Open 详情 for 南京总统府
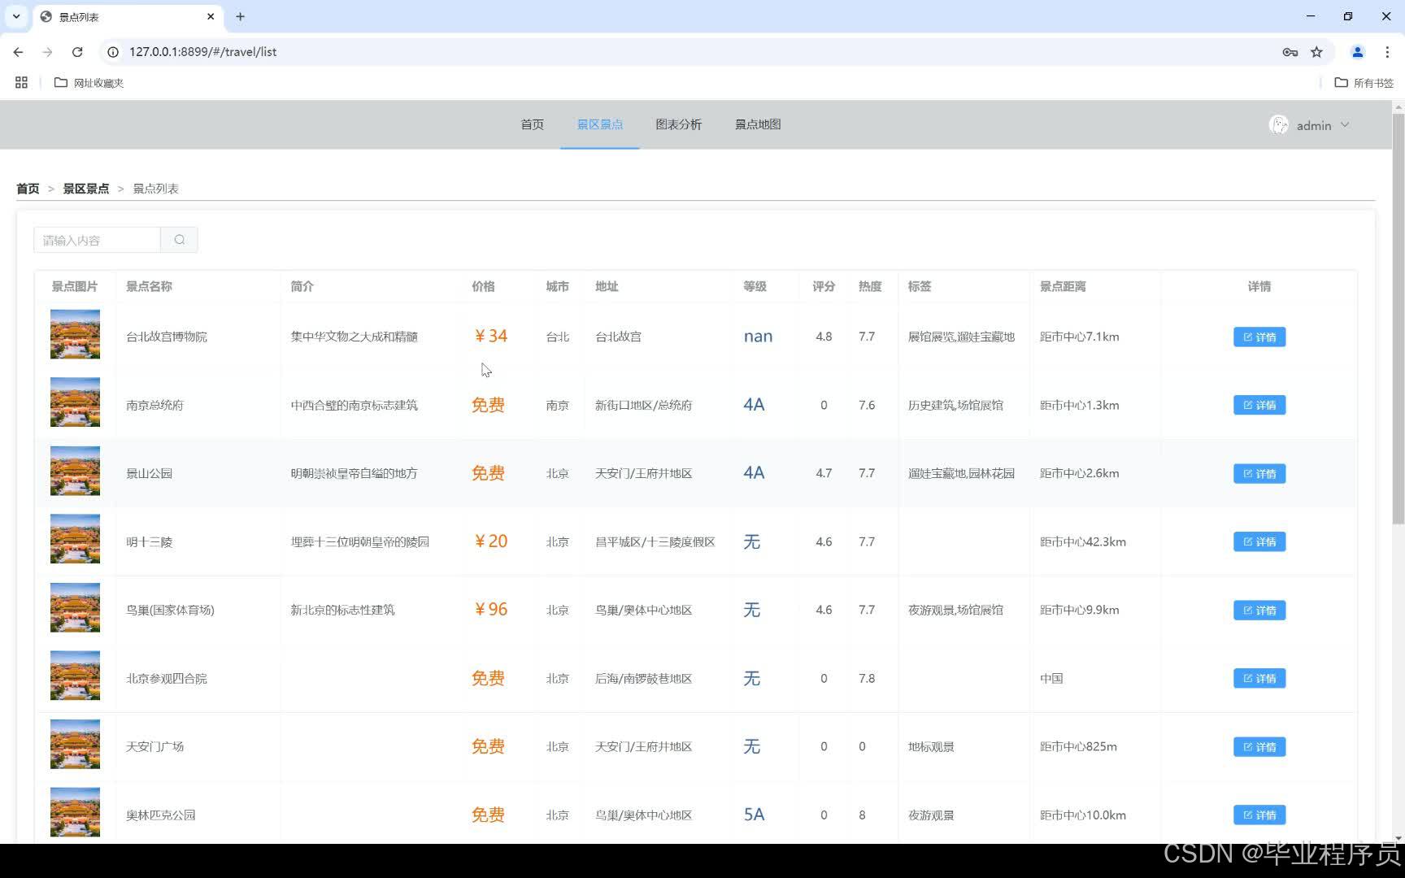 (x=1259, y=405)
